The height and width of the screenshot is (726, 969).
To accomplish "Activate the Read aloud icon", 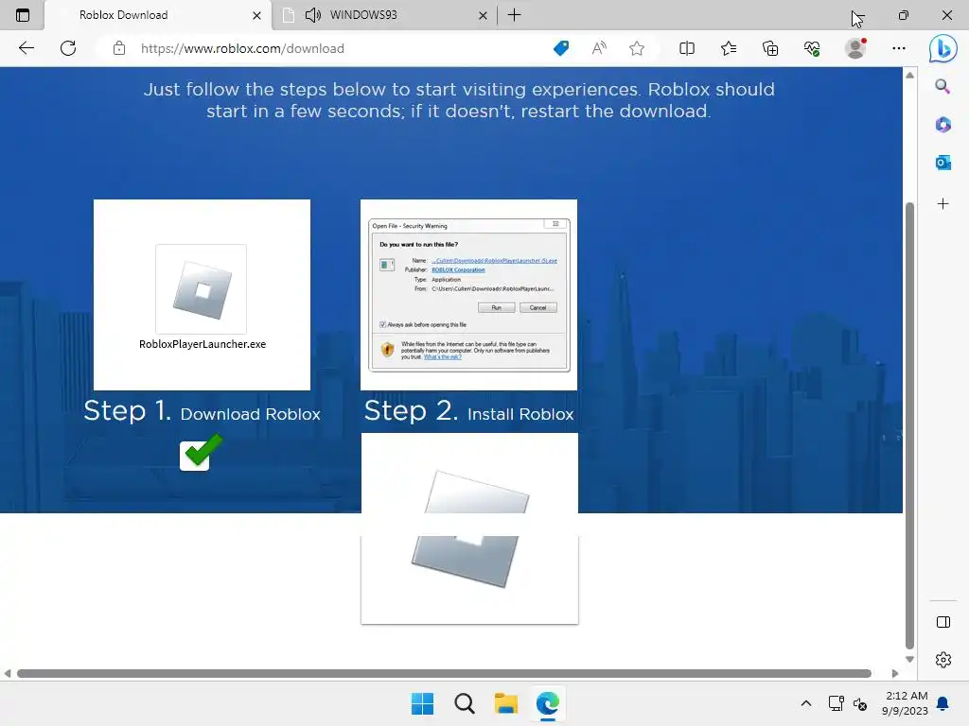I will coord(599,48).
